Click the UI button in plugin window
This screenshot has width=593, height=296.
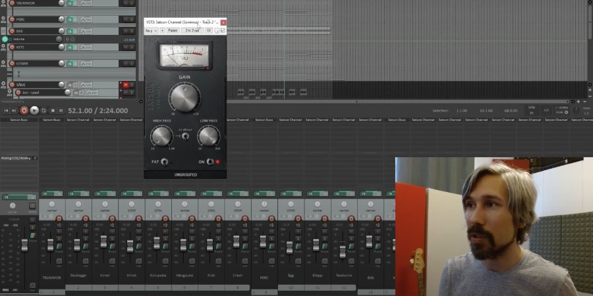(x=209, y=30)
